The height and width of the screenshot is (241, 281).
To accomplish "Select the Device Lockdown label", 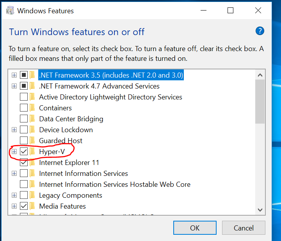I will point(66,130).
